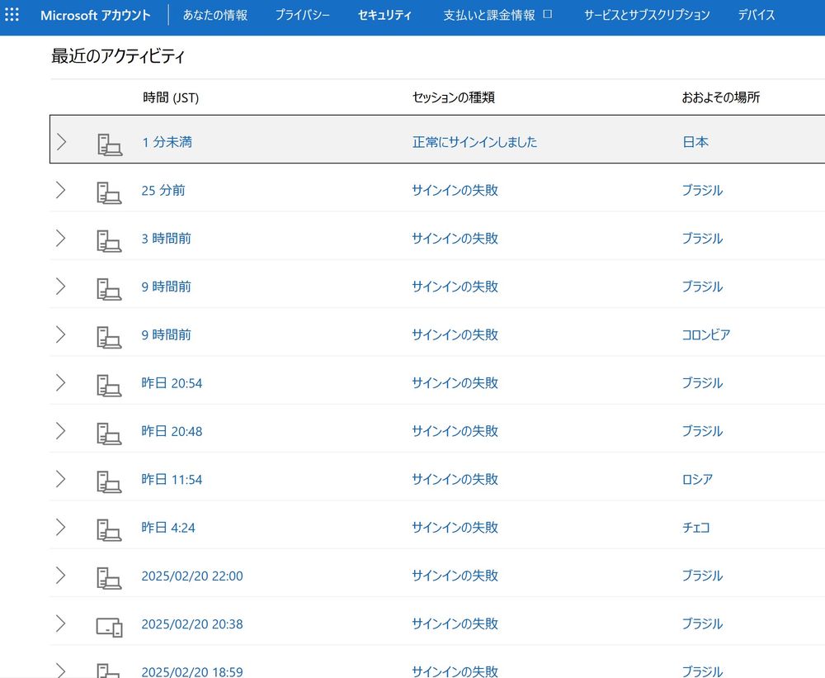Click device icon in 昨日 20:54 row
The width and height of the screenshot is (825, 678).
pyautogui.click(x=109, y=385)
